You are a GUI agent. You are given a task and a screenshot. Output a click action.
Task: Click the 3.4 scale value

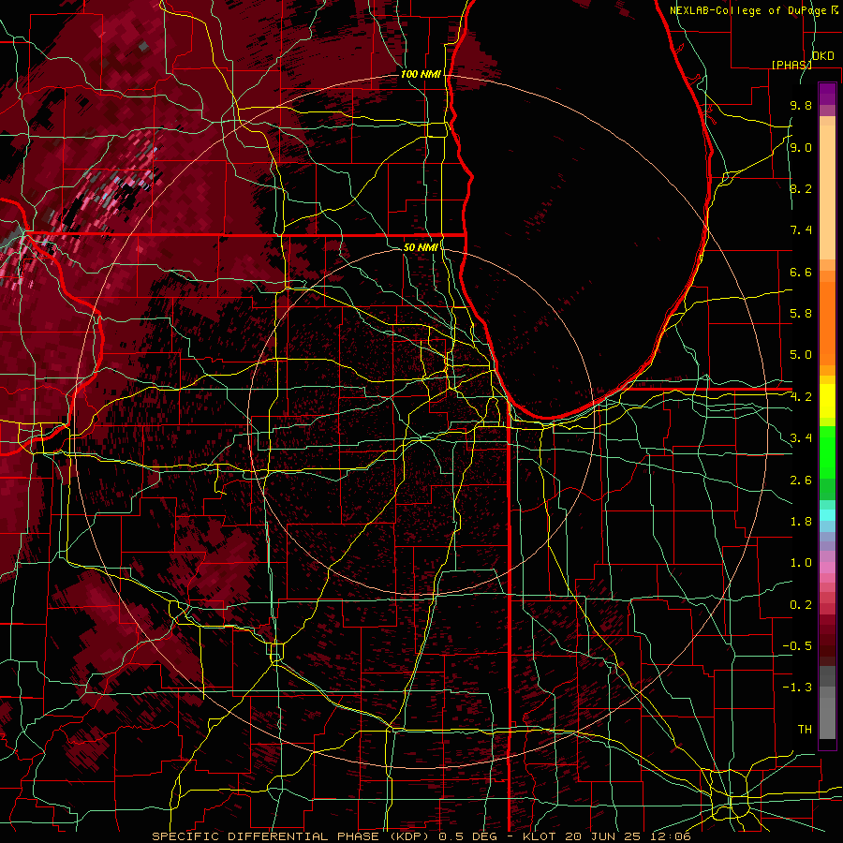pyautogui.click(x=801, y=438)
